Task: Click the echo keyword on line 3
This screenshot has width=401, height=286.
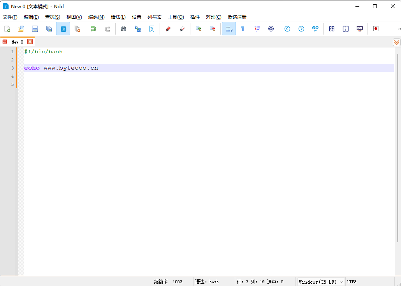Action: pyautogui.click(x=32, y=68)
